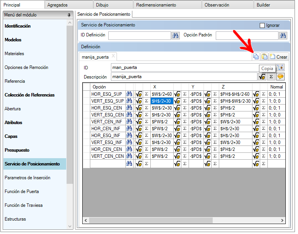Screen dimensions: 298x234
Task: Click the comment bubble icon beside Descripción
Action: point(280,77)
